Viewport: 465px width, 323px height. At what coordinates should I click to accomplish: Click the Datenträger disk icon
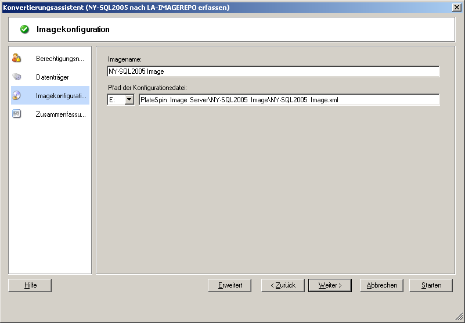(x=16, y=77)
